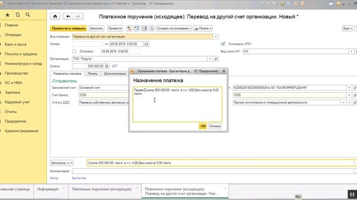
Task: Click the RU language indicator
Action: [x=298, y=197]
